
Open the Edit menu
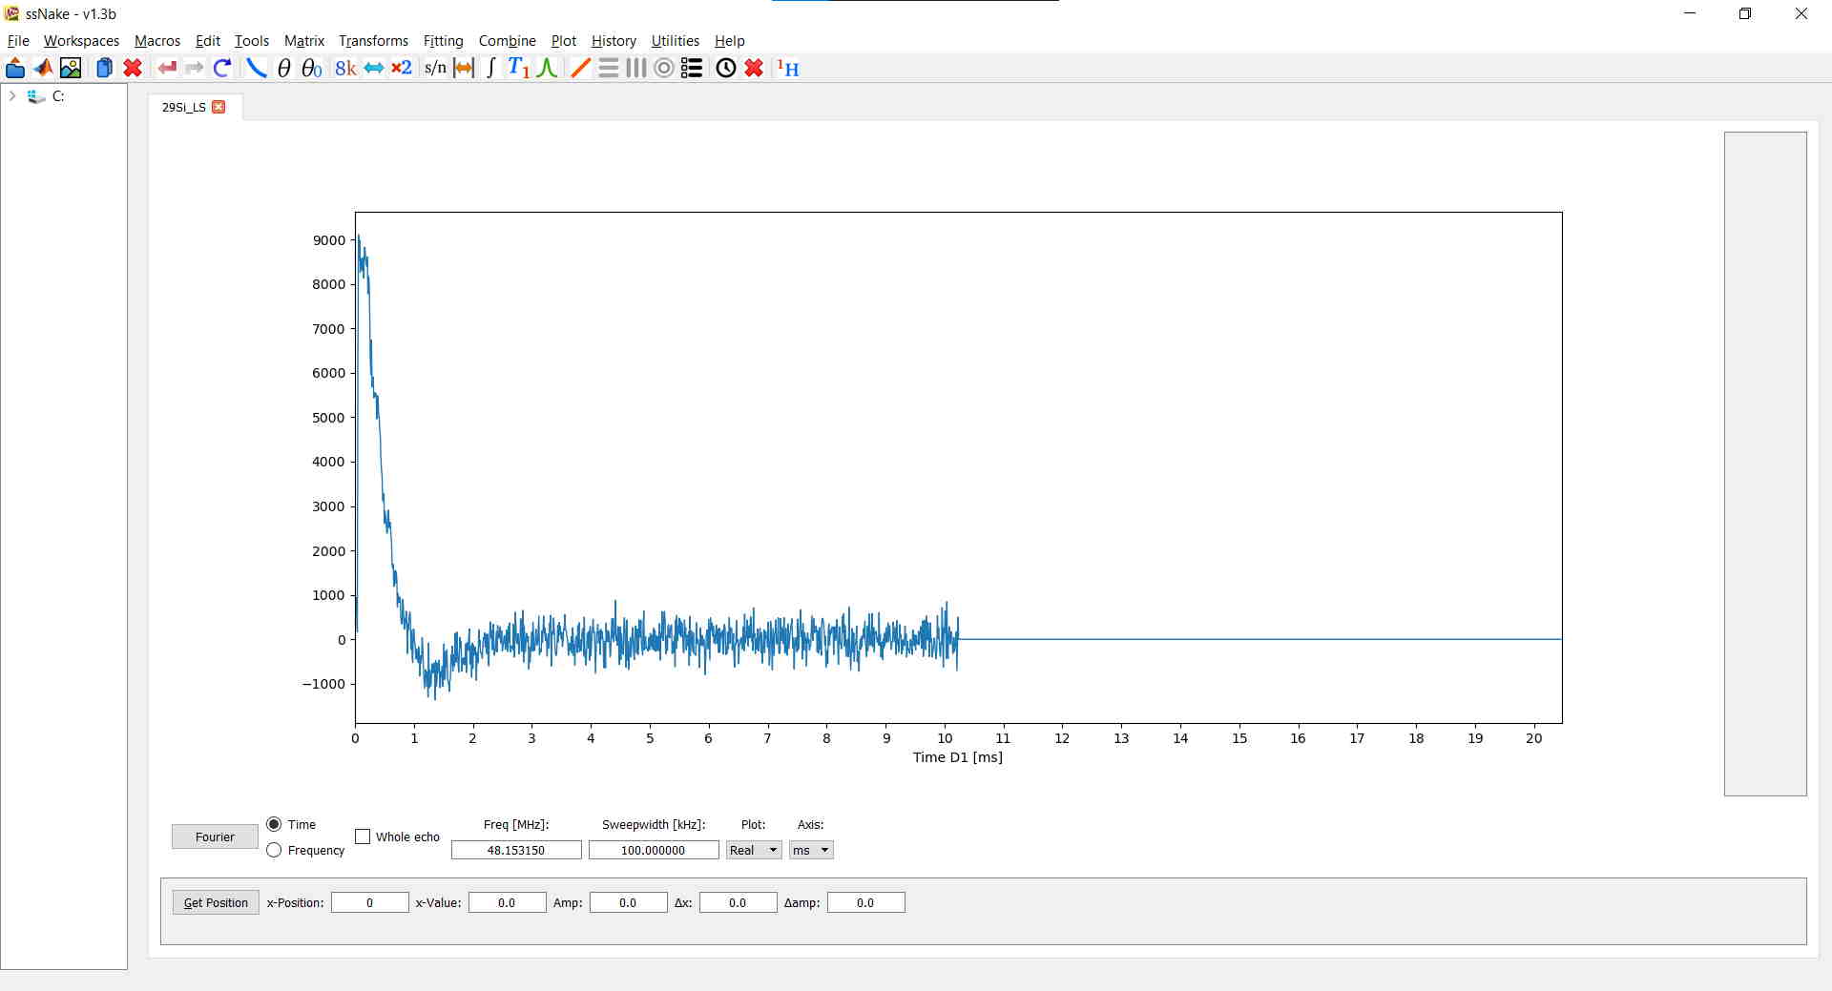[x=207, y=41]
